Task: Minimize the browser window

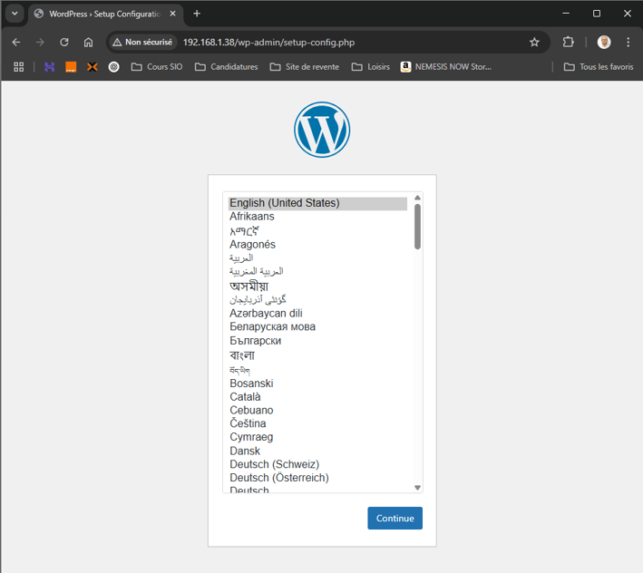Action: [566, 14]
